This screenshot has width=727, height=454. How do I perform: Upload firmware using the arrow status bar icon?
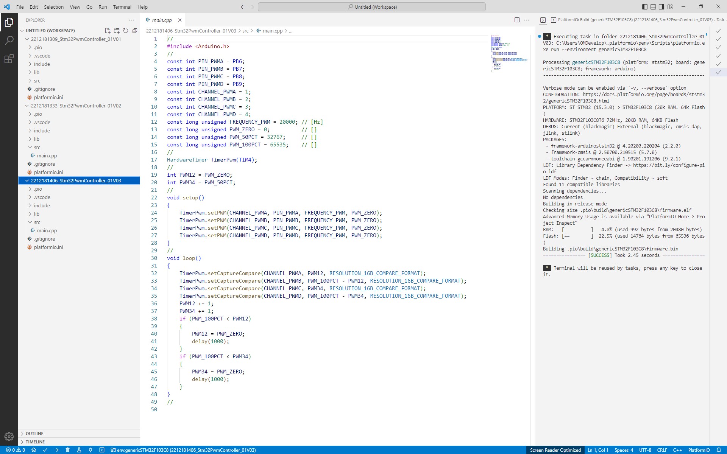pyautogui.click(x=56, y=450)
